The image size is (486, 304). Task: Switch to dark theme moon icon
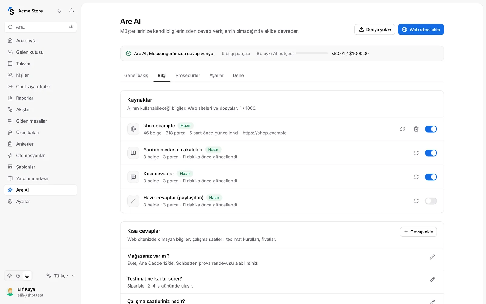(x=18, y=276)
